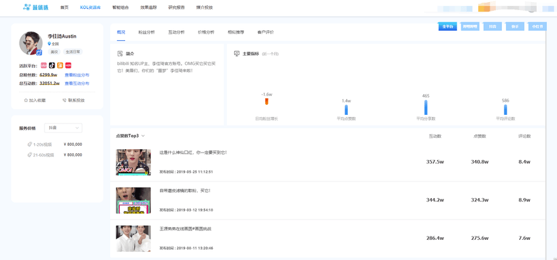Open the 研究报告 navigation item
Viewport: 557px width, 260px height.
click(x=176, y=7)
